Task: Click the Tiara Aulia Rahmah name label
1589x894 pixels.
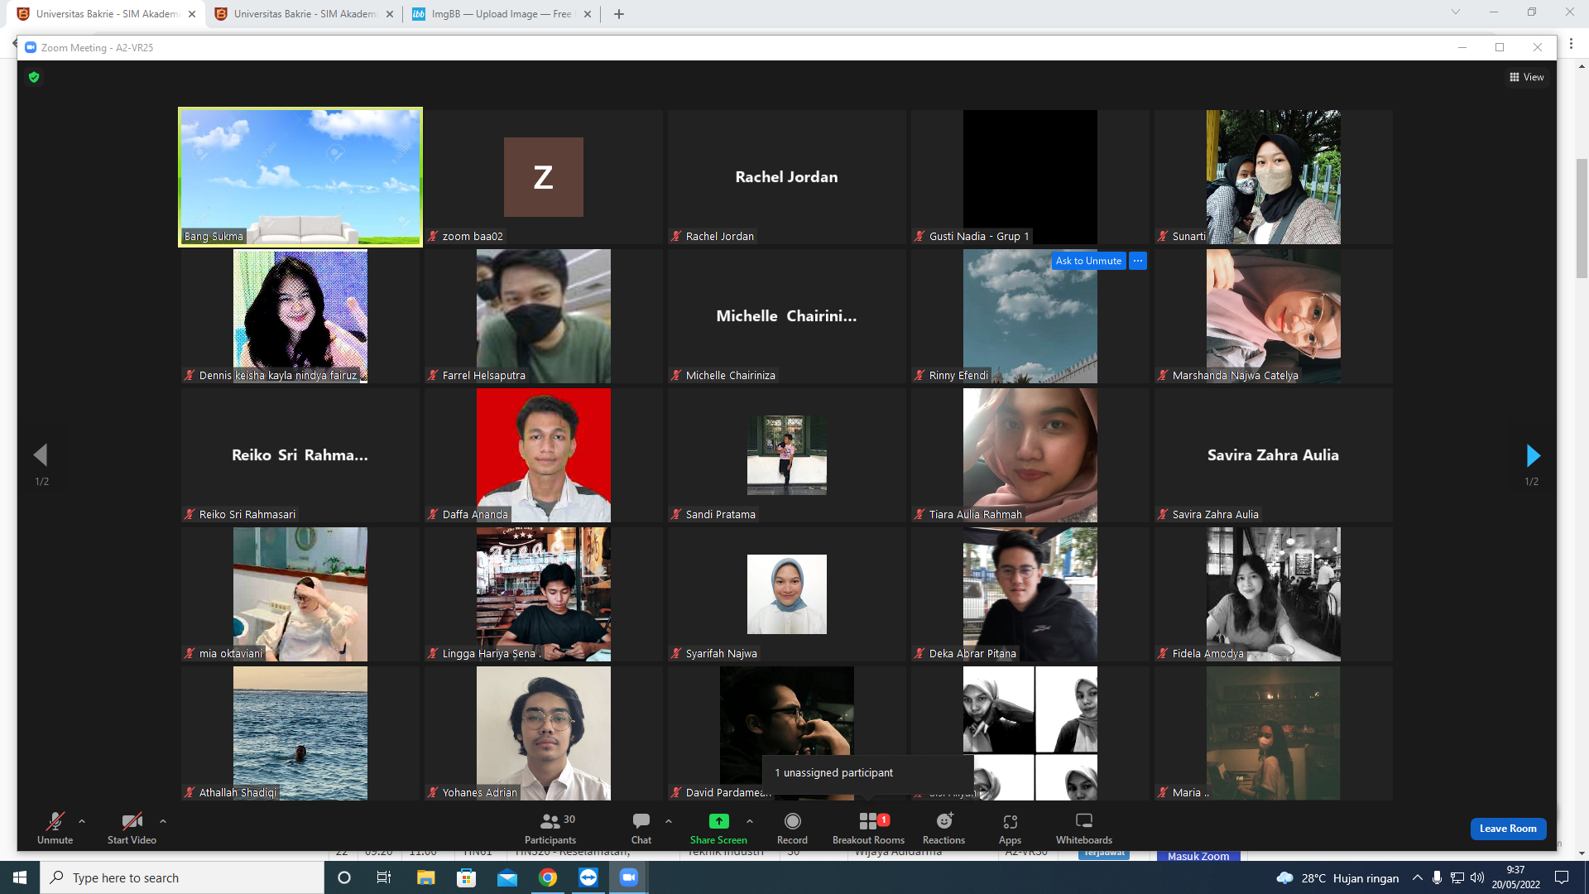Action: tap(976, 515)
